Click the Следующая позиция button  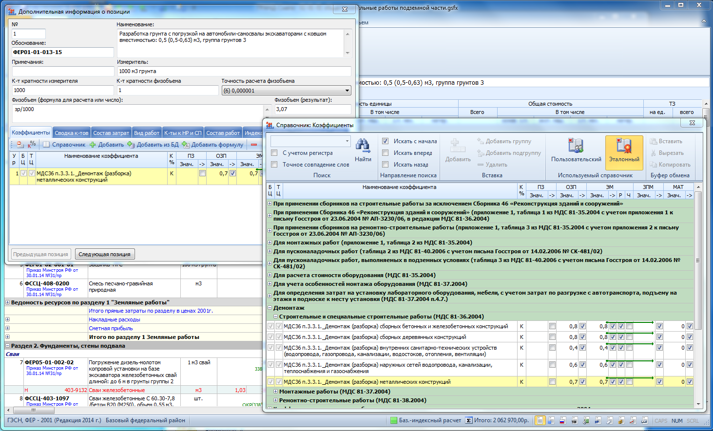104,254
